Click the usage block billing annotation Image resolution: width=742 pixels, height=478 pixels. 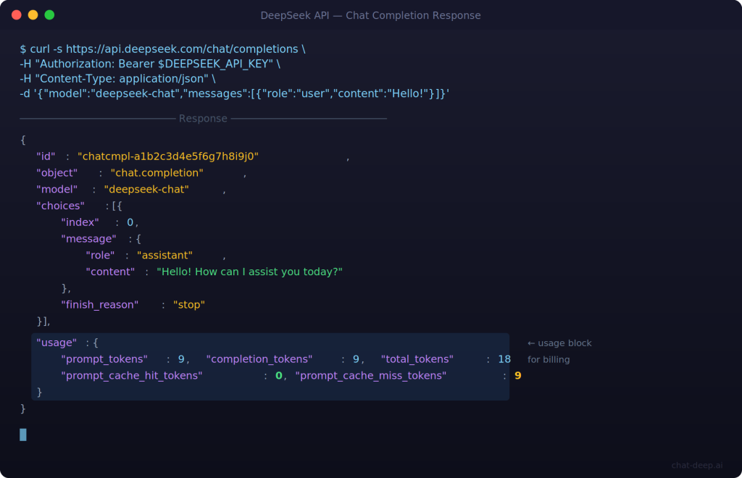560,351
